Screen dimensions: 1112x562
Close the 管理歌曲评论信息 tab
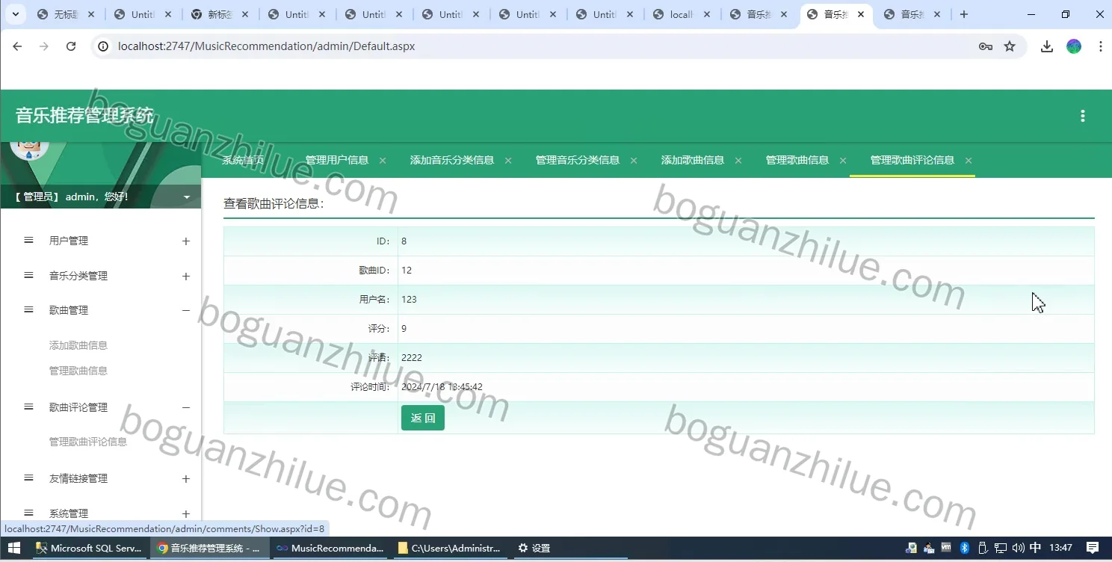pos(969,161)
